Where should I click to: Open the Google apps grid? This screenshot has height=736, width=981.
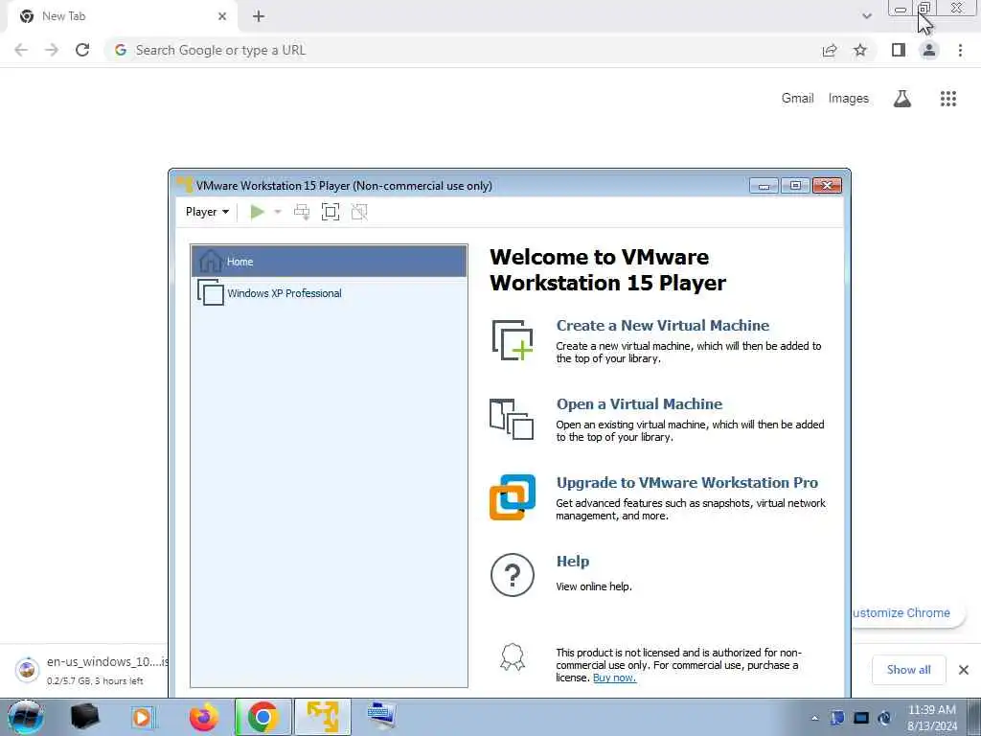[x=948, y=99]
